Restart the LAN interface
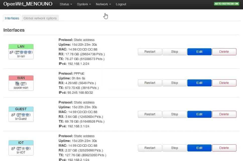 pyautogui.click(x=149, y=52)
